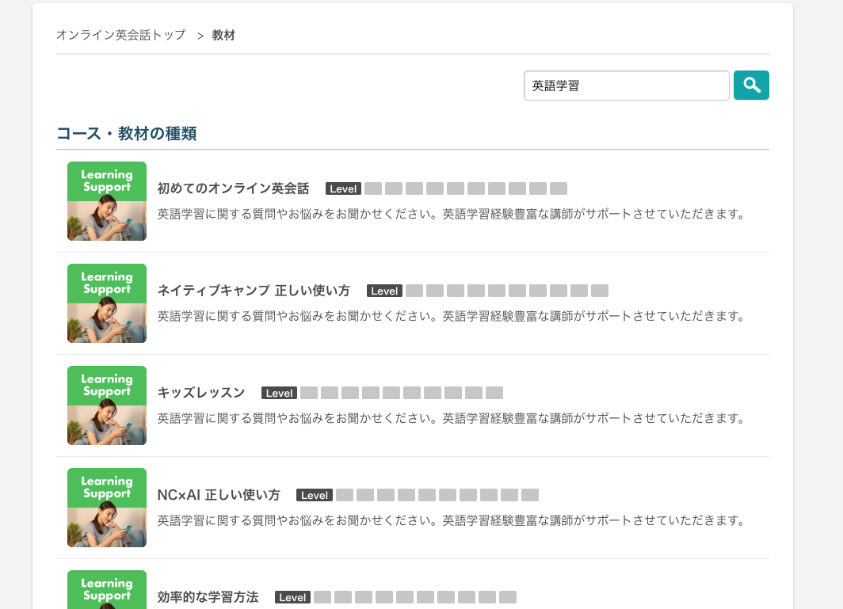Open the オンライン英会話トップ breadcrumb link
Image resolution: width=843 pixels, height=609 pixels.
point(121,35)
